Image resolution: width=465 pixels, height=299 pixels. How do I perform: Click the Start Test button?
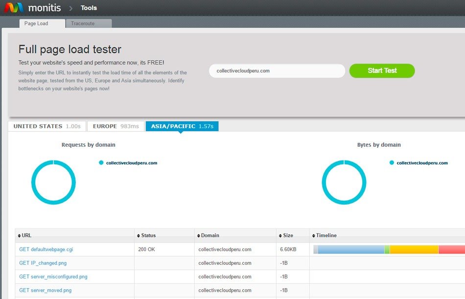coord(382,70)
